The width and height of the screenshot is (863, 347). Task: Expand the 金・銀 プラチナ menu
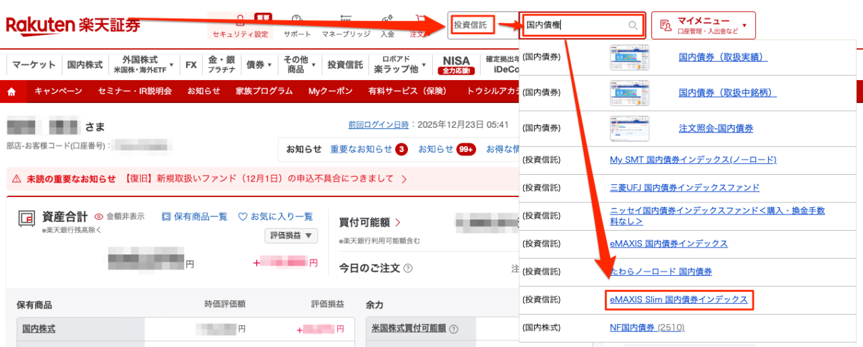[222, 65]
